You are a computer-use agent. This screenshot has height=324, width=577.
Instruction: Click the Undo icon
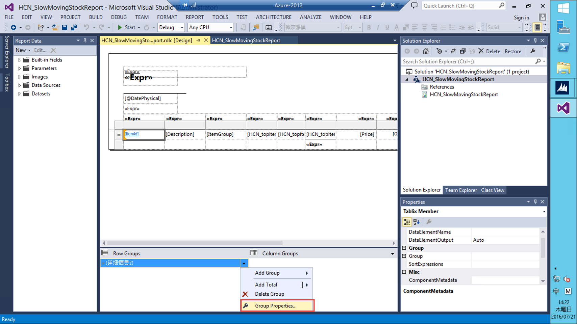[86, 27]
